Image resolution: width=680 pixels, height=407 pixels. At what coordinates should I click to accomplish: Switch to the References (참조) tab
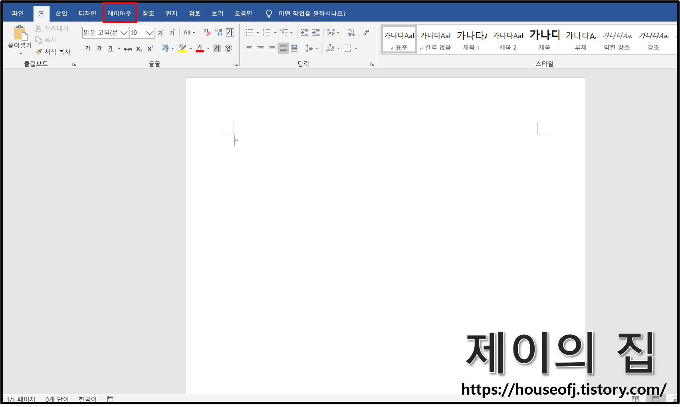tap(149, 14)
